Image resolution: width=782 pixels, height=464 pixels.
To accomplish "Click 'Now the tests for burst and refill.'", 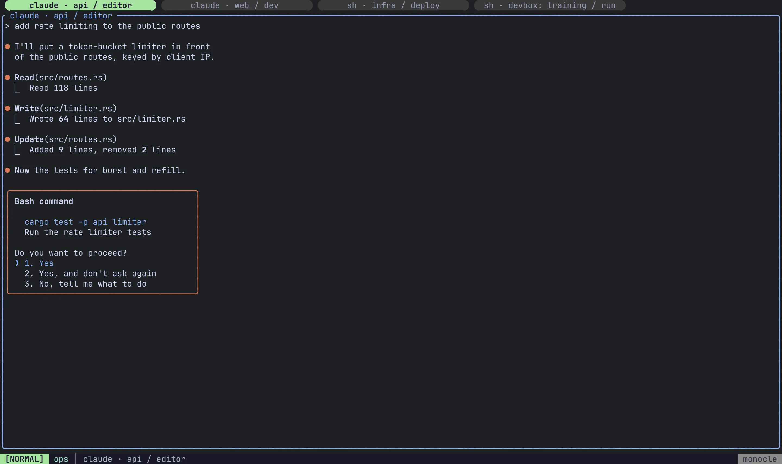I will pyautogui.click(x=100, y=170).
